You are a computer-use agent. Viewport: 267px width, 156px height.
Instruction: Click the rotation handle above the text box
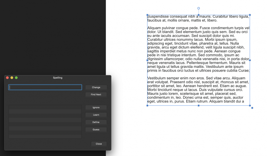[x=198, y=8]
